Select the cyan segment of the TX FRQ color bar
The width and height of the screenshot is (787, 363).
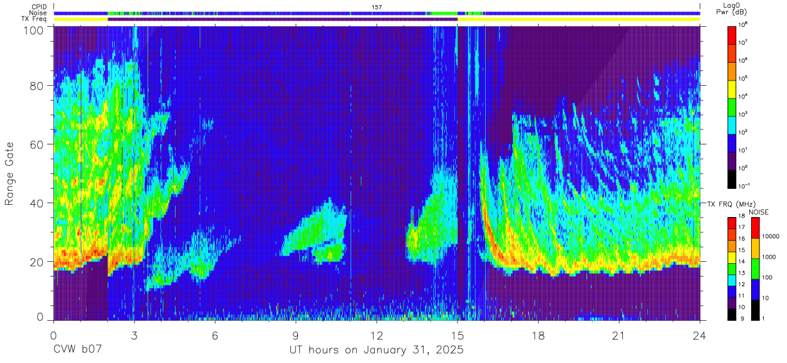(x=733, y=280)
